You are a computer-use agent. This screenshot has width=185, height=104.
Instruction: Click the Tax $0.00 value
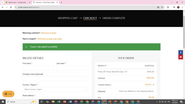(x=151, y=97)
